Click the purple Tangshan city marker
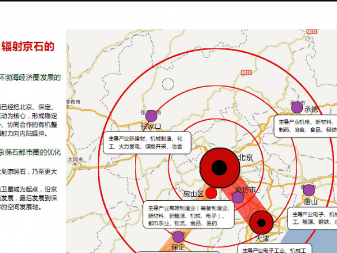The width and height of the screenshot is (337, 253). 309,190
